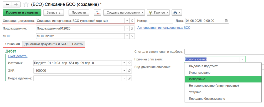Click into the Дата field

click(x=204, y=21)
